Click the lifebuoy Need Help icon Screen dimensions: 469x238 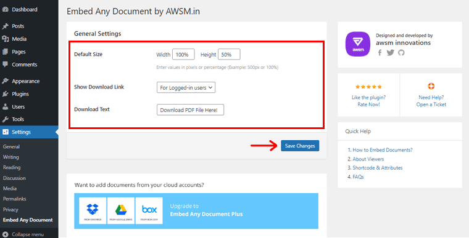click(x=431, y=86)
